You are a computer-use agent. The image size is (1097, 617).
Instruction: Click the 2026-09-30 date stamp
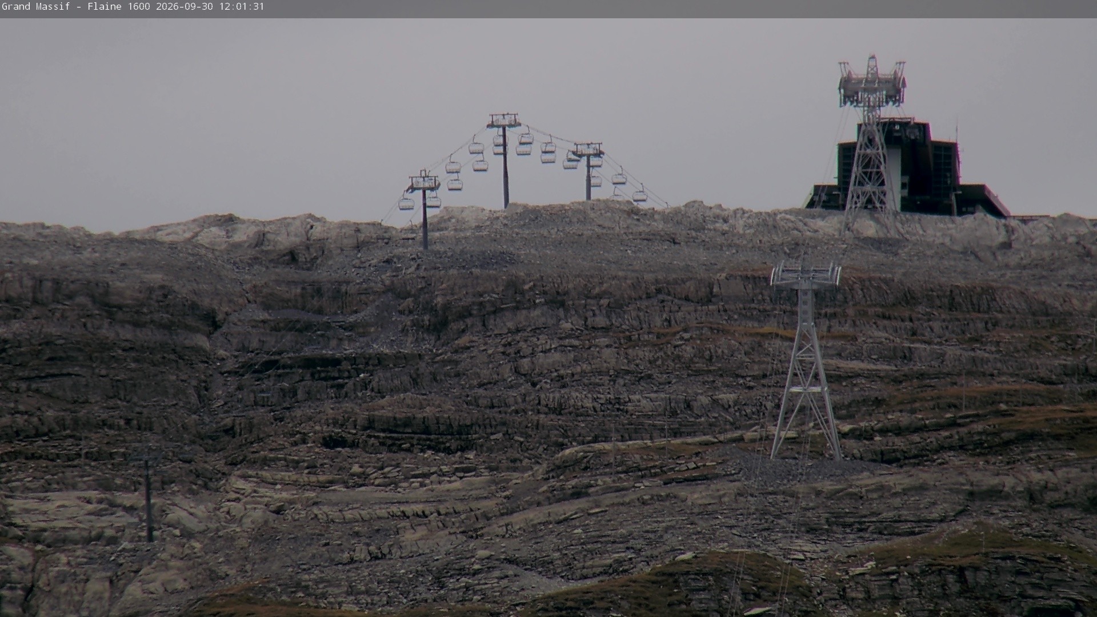click(186, 7)
